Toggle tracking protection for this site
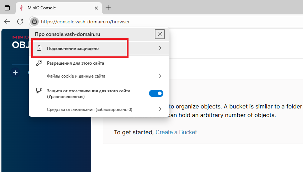 [x=156, y=93]
